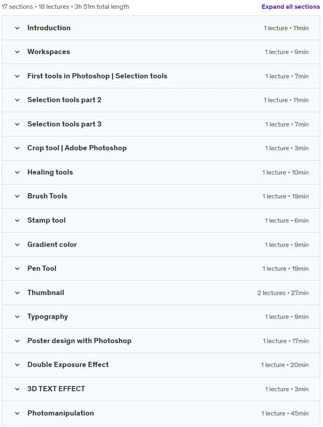Open First tools in Photoshop section title

pyautogui.click(x=97, y=76)
